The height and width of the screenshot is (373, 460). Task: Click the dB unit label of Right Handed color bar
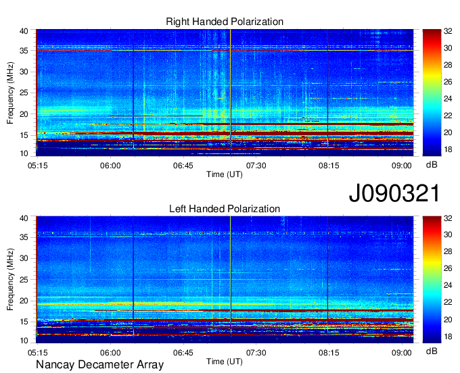pyautogui.click(x=432, y=165)
